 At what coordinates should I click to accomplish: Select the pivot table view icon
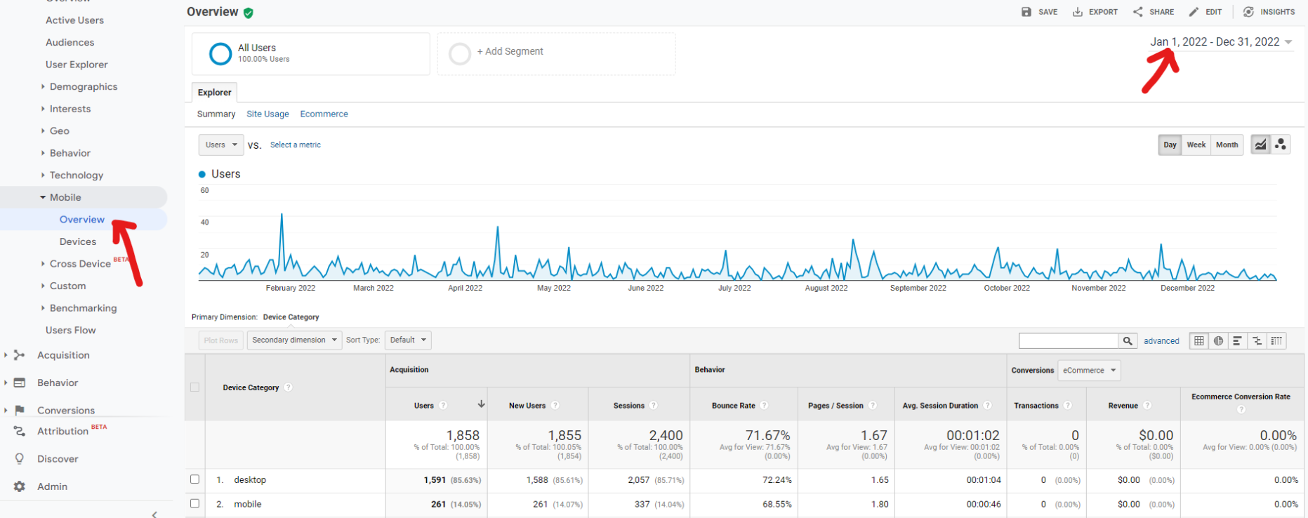tap(1276, 340)
